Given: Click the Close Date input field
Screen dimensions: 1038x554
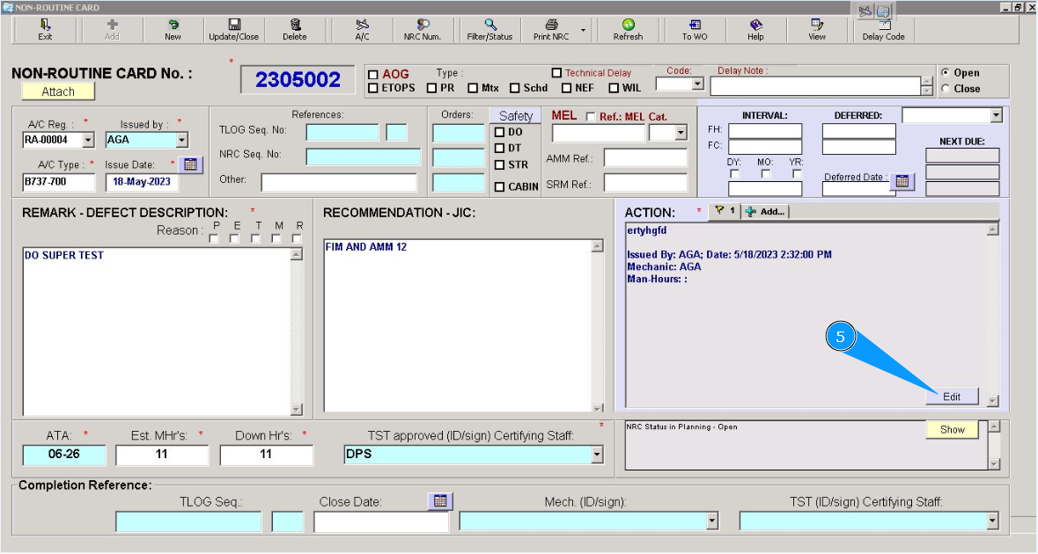Looking at the screenshot, I should (x=381, y=521).
